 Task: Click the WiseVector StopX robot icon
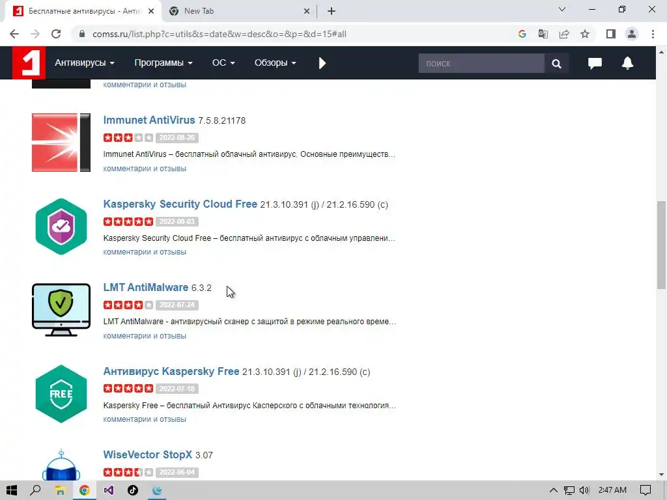[61, 465]
